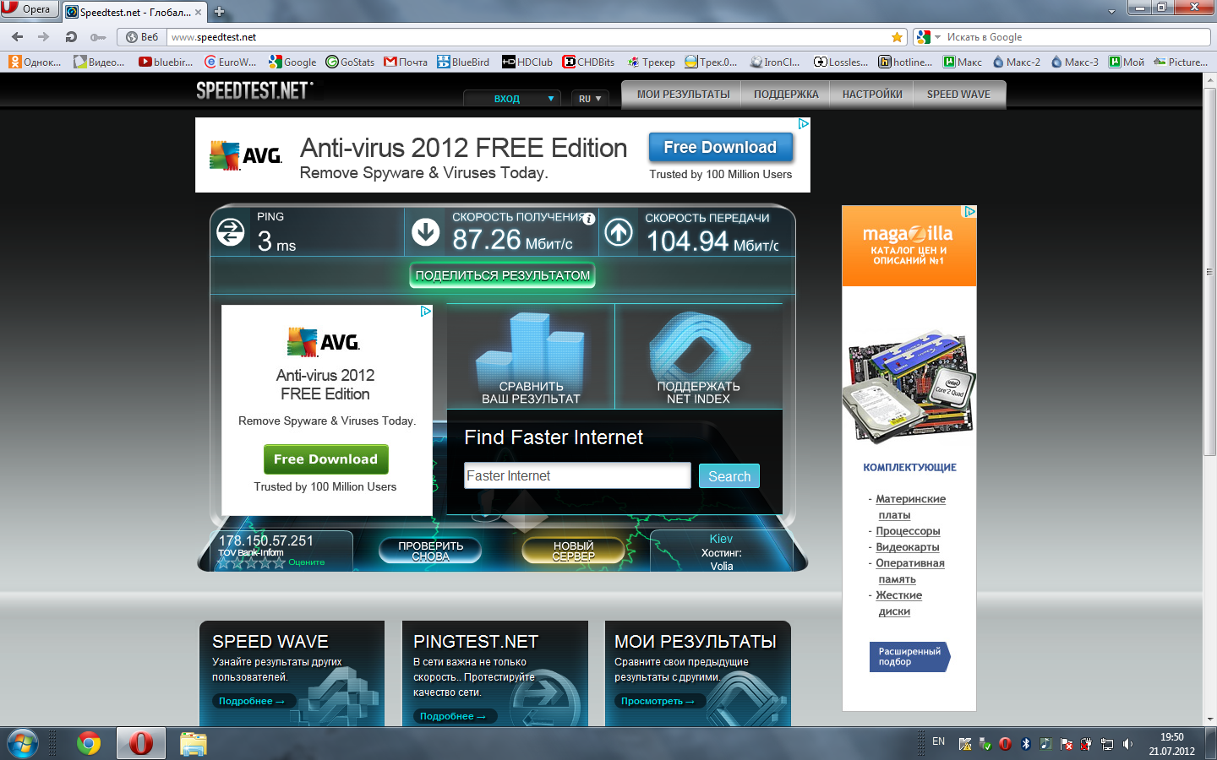Click the download arrow icon

(425, 232)
